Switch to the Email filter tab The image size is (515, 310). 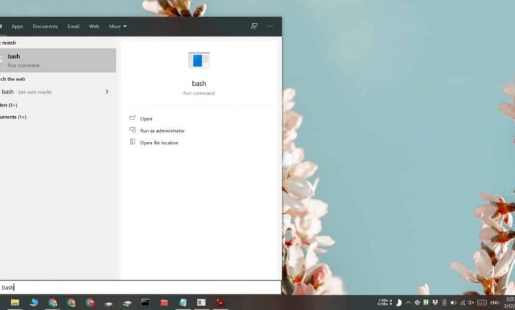pyautogui.click(x=73, y=26)
